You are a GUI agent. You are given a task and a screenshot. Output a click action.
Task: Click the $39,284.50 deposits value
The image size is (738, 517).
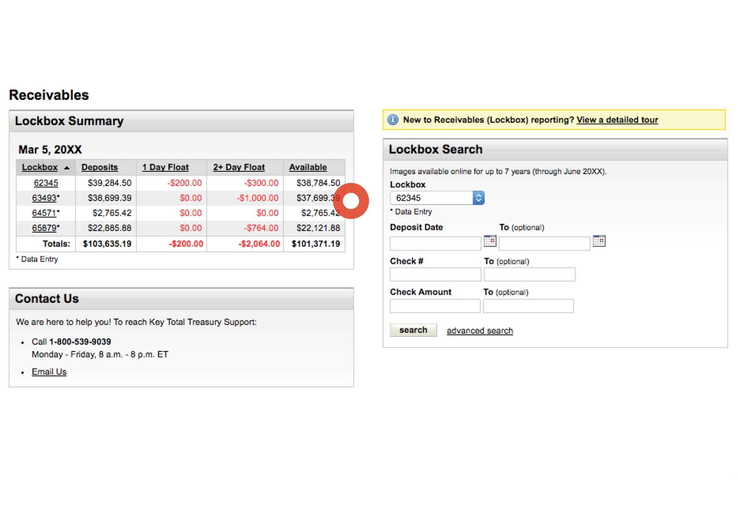(110, 183)
